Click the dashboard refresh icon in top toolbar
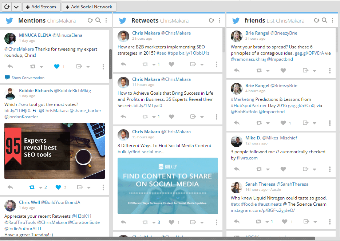The height and width of the screenshot is (241, 340). coord(7,7)
